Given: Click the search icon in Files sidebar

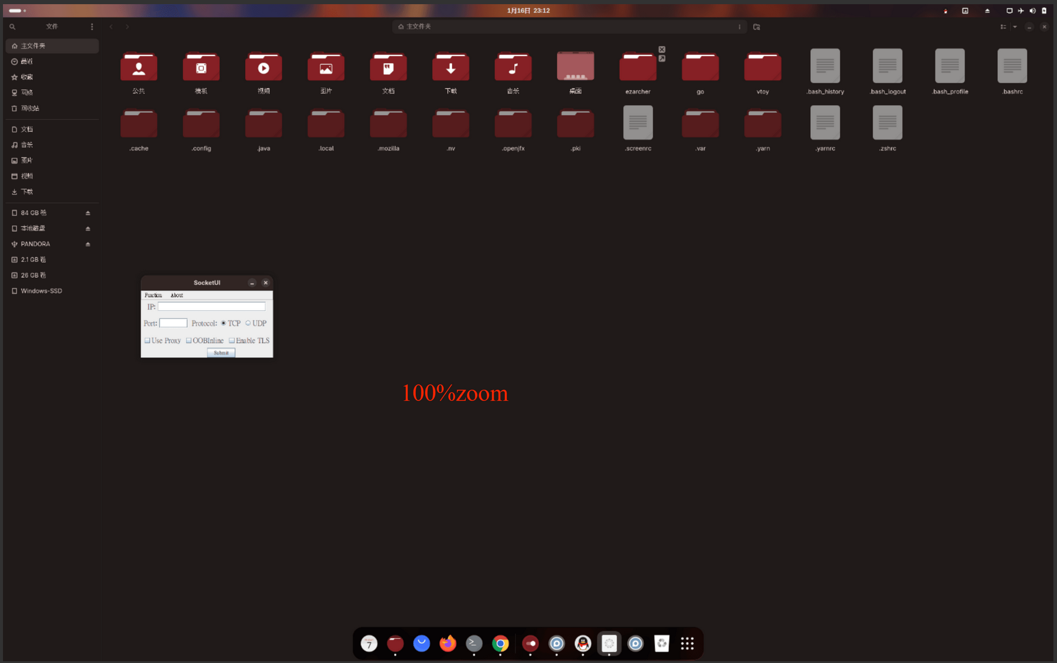Looking at the screenshot, I should click(x=13, y=27).
